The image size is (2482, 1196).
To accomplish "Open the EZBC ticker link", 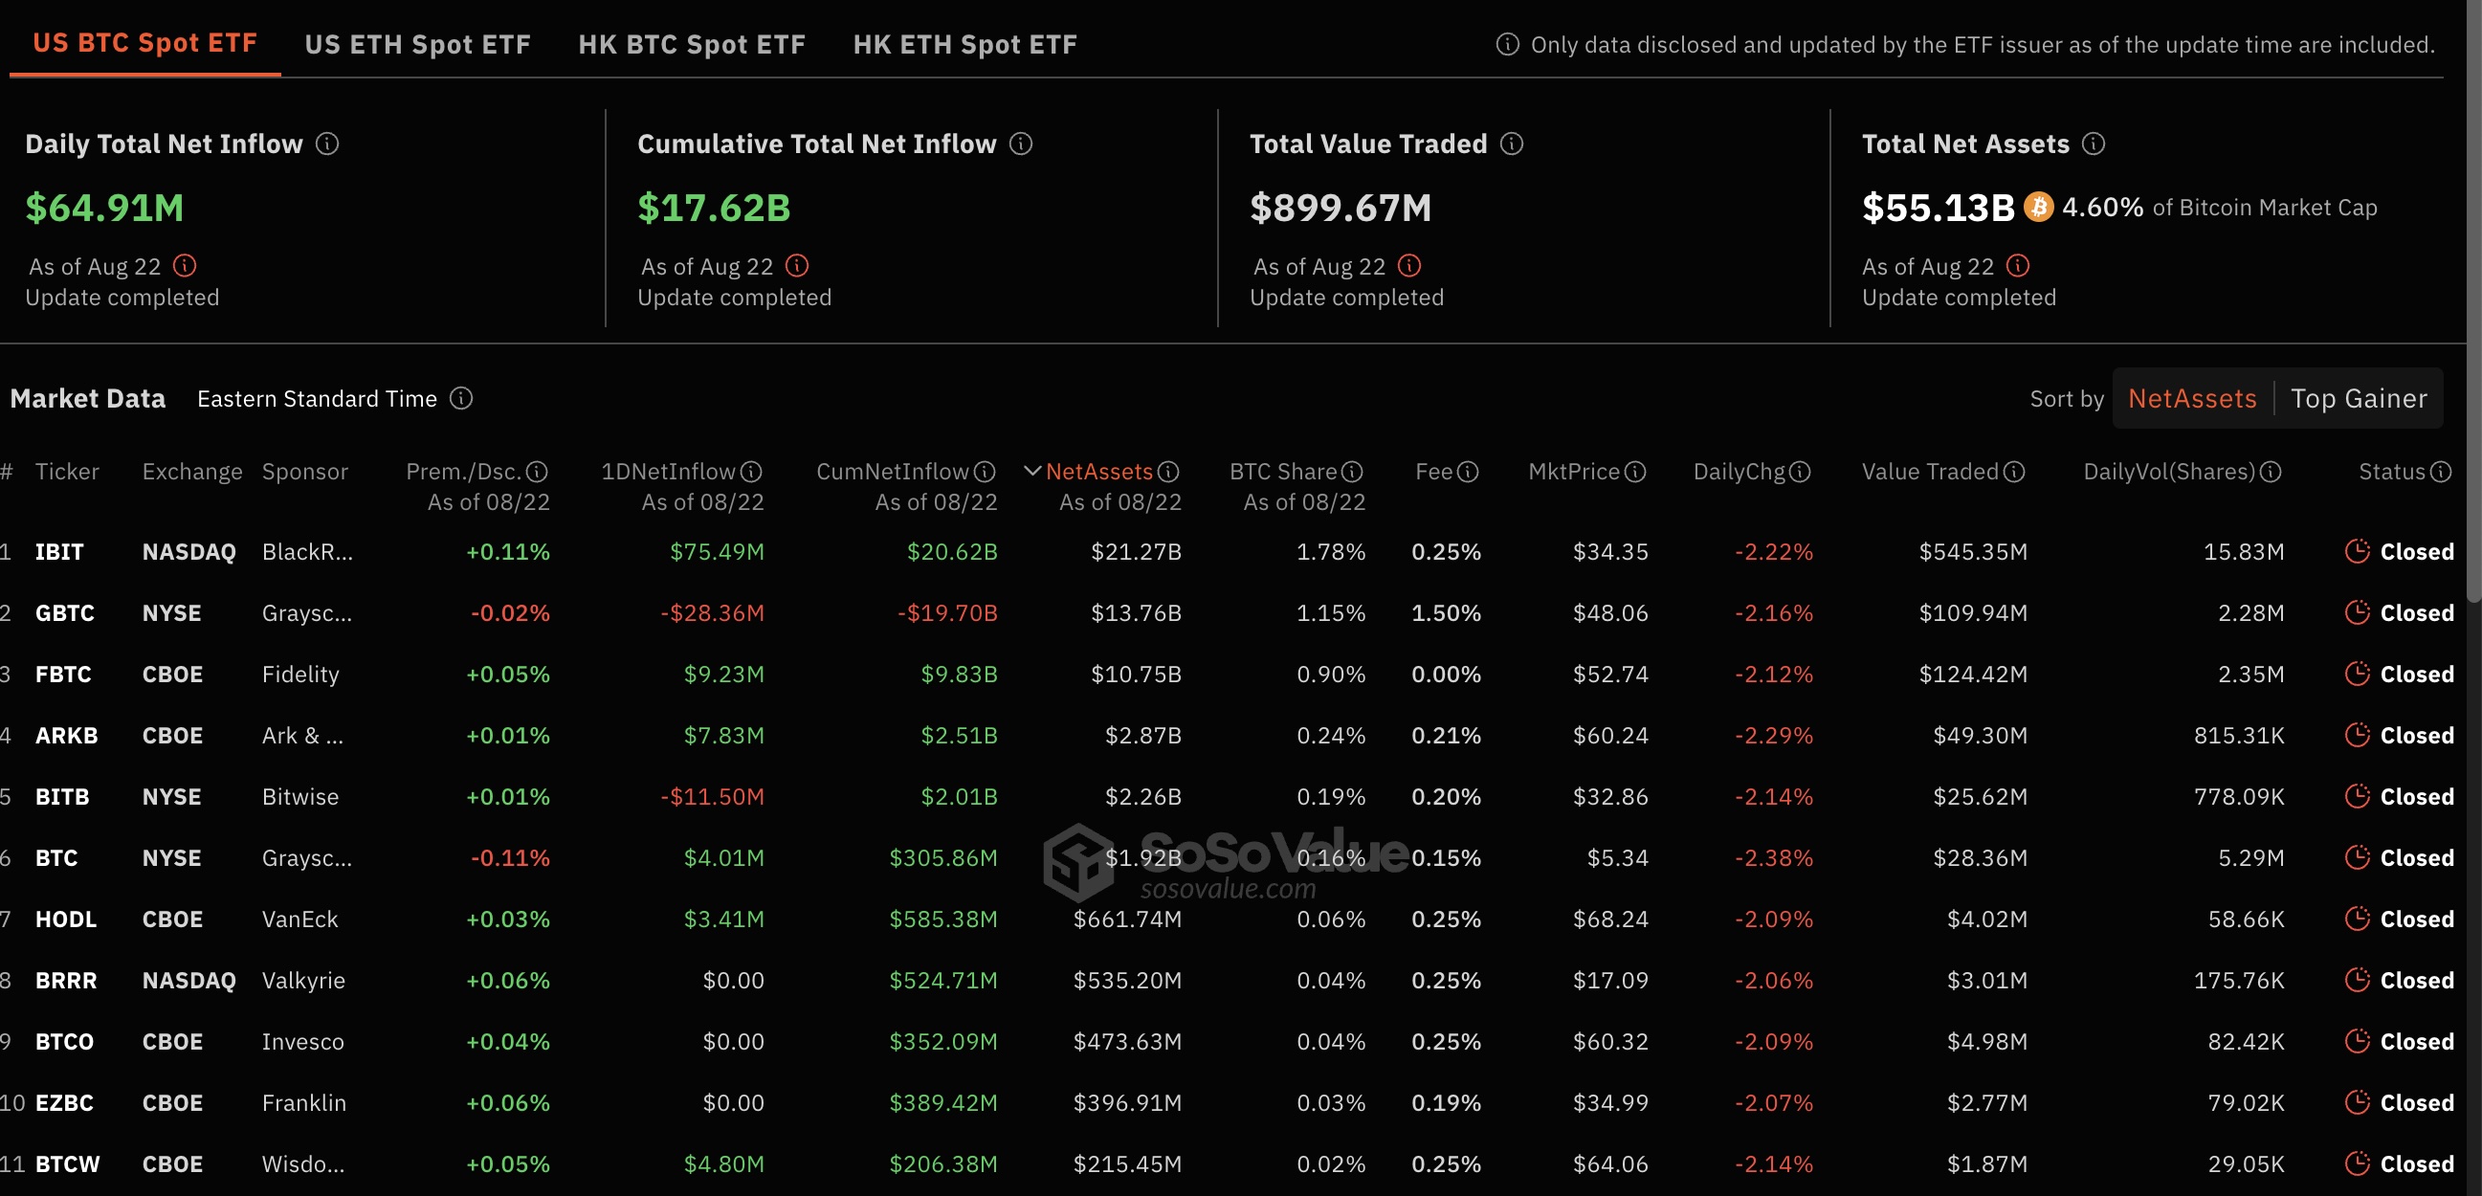I will 64,1102.
